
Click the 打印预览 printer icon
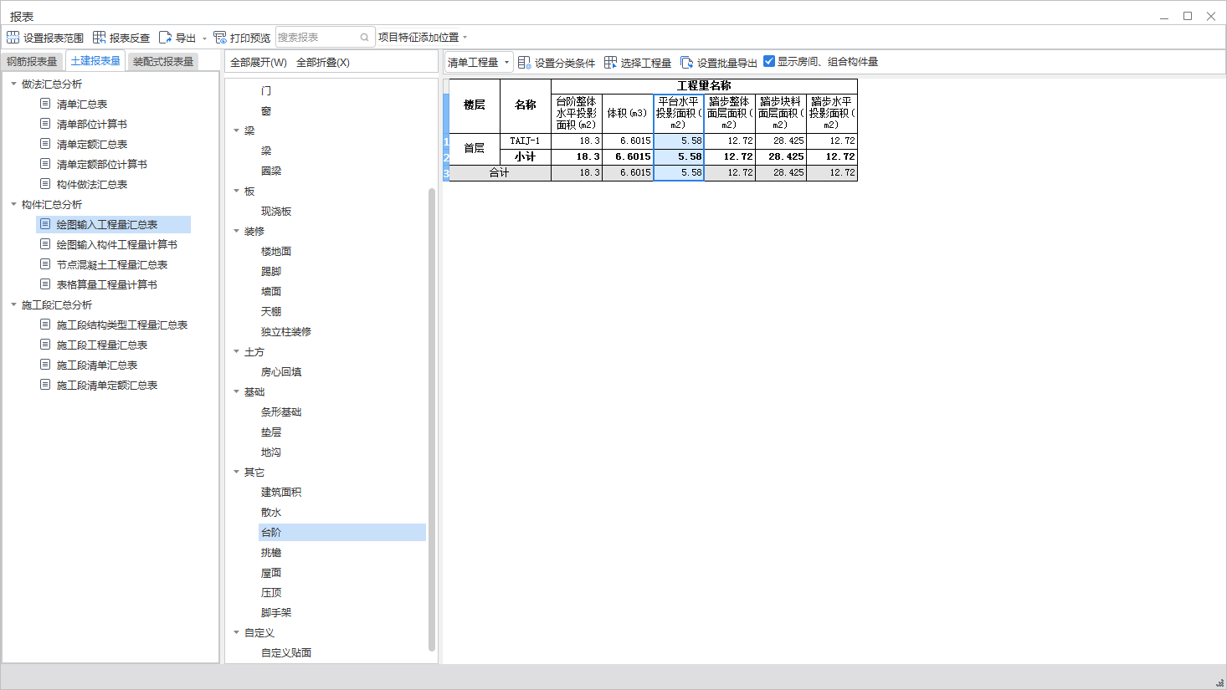point(220,38)
